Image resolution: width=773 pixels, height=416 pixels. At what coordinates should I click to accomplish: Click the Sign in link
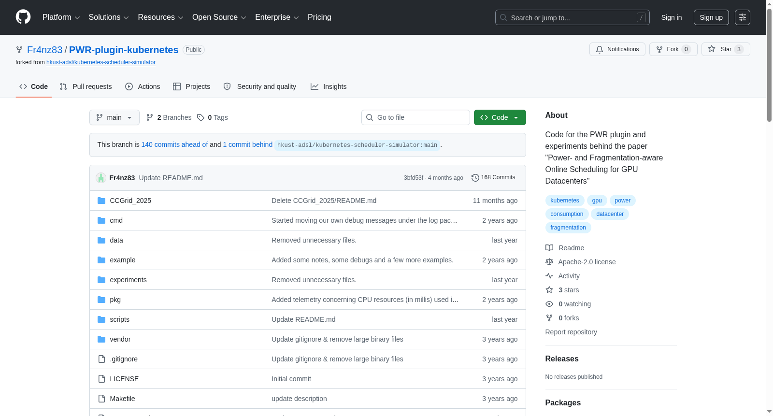672,17
